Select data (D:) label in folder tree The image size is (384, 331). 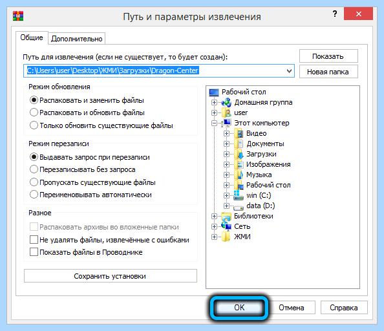[x=261, y=206]
